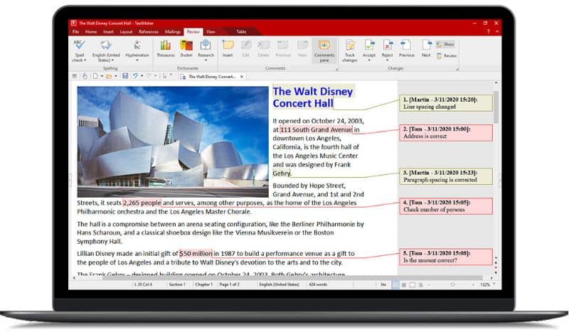569x332 pixels.
Task: Click the 132% zoom level
Action: (x=485, y=285)
